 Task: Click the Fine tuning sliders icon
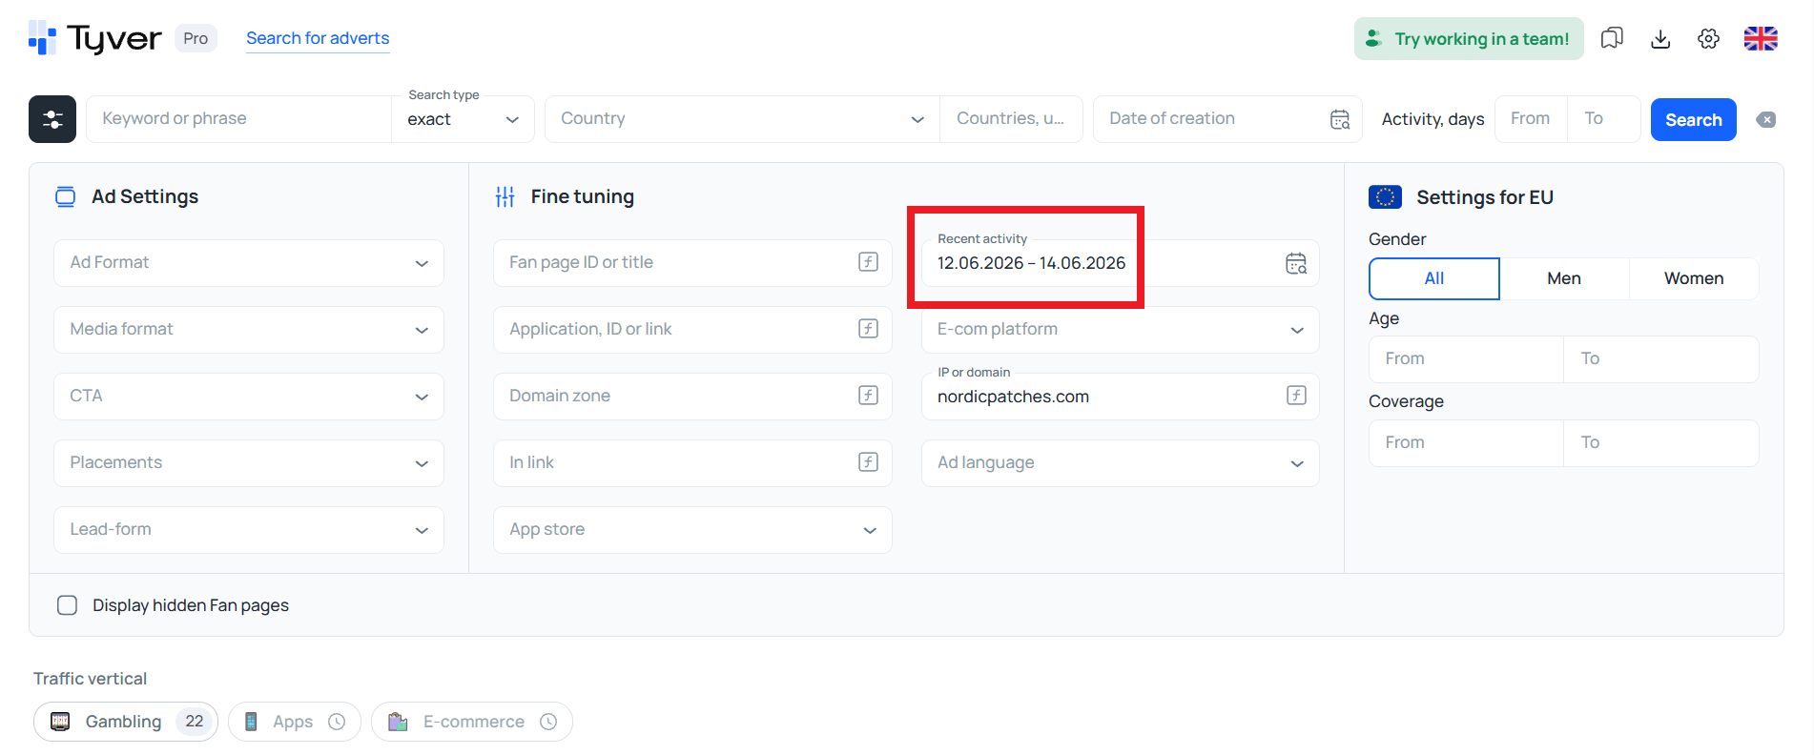point(505,196)
